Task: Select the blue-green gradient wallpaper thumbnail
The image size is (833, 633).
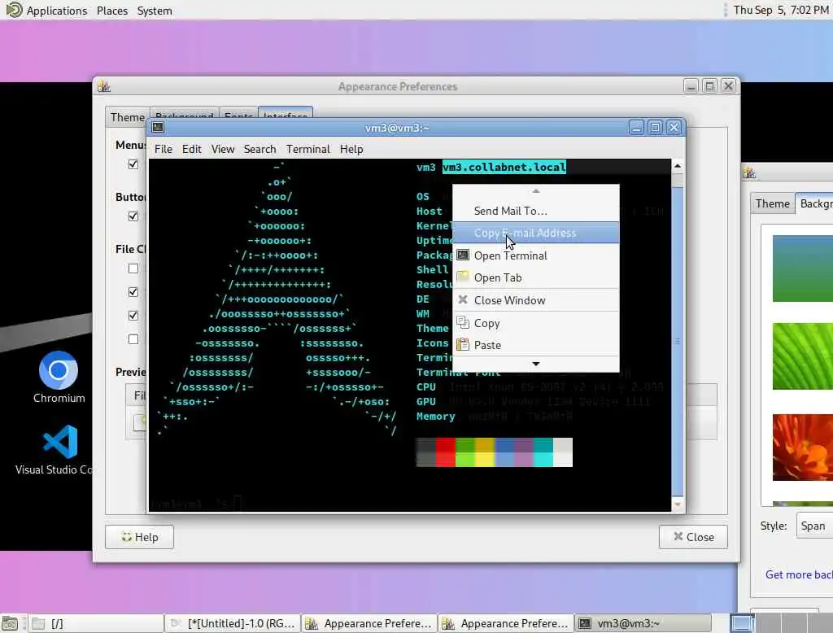Action: [803, 269]
